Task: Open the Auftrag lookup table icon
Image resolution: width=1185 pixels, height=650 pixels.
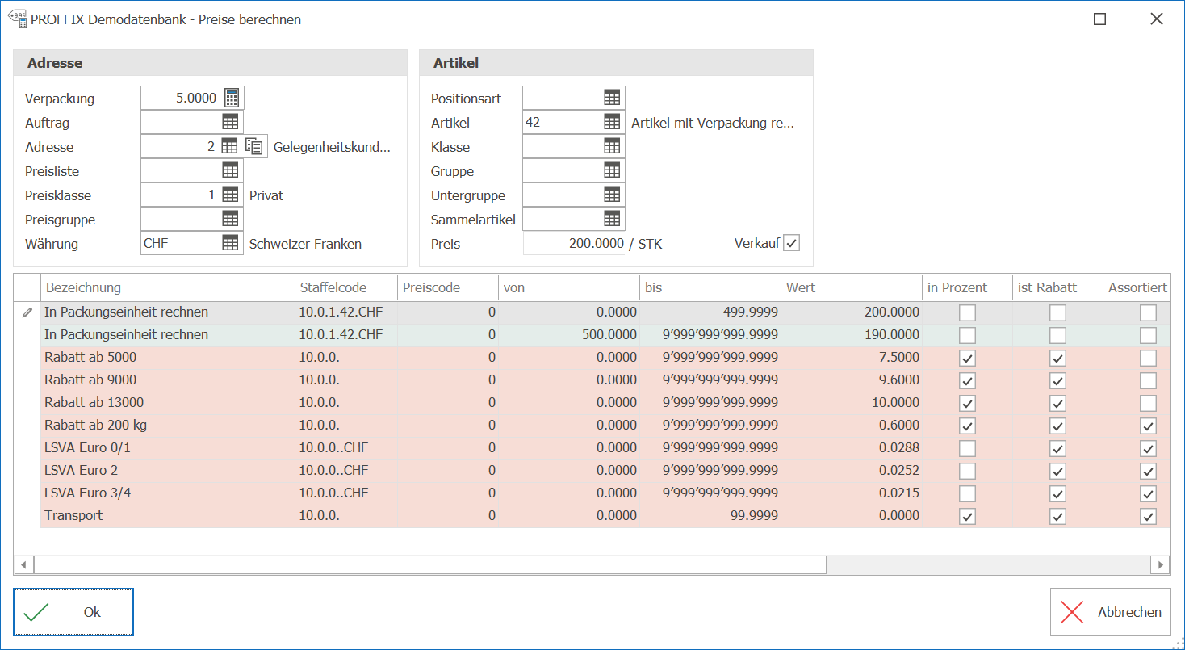Action: 231,123
